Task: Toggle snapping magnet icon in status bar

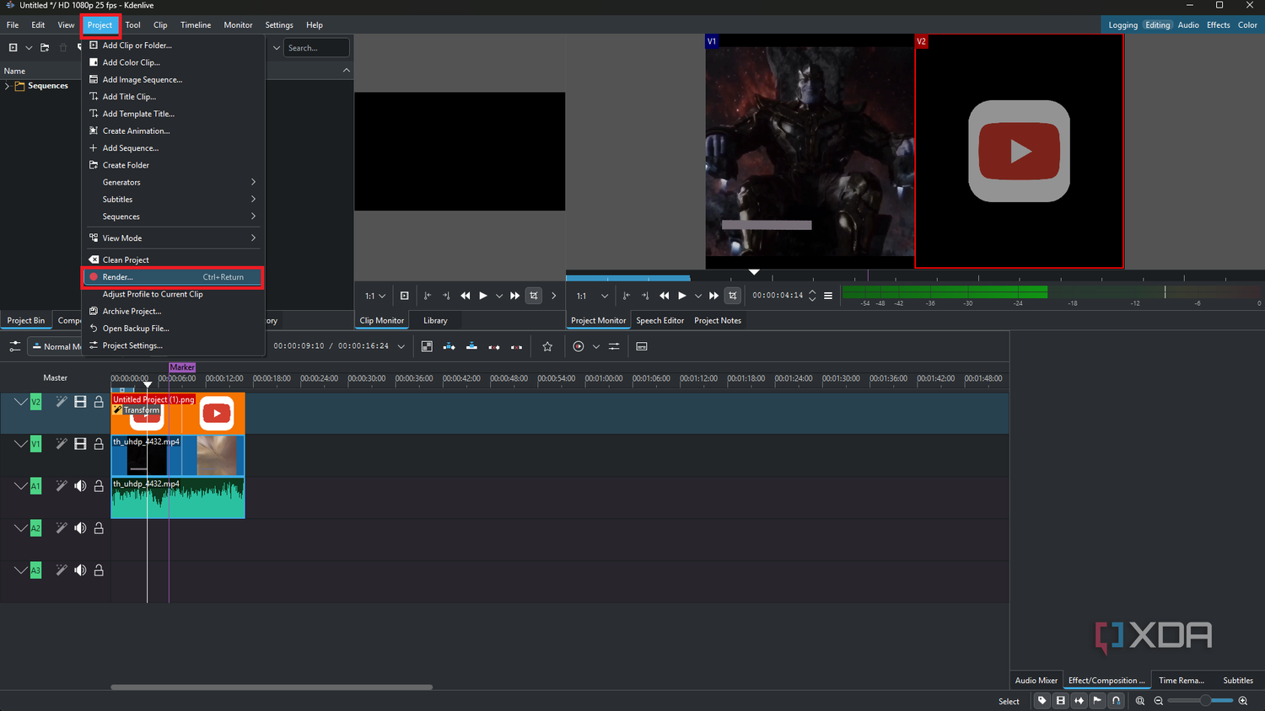Action: (1116, 701)
